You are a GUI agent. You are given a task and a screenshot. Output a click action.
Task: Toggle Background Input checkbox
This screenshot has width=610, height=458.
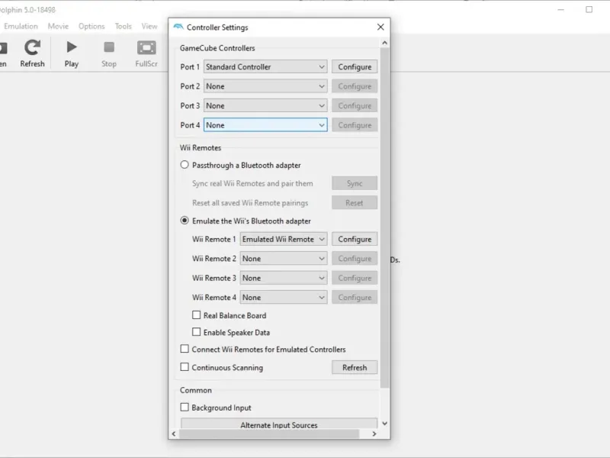click(185, 408)
